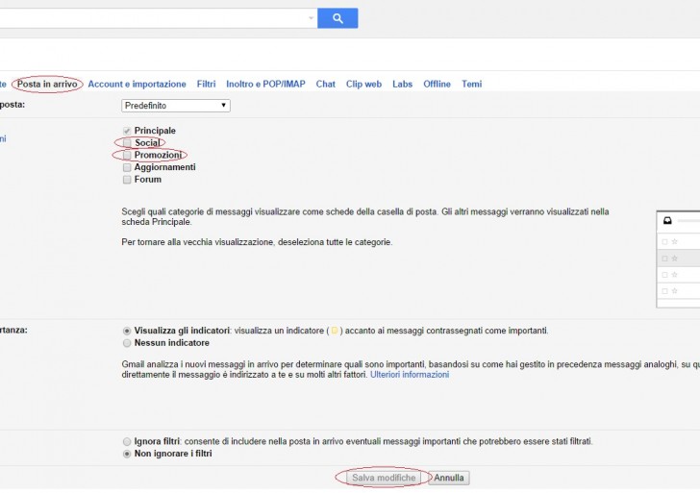Select the Clip web tab
The width and height of the screenshot is (700, 493).
[x=363, y=84]
